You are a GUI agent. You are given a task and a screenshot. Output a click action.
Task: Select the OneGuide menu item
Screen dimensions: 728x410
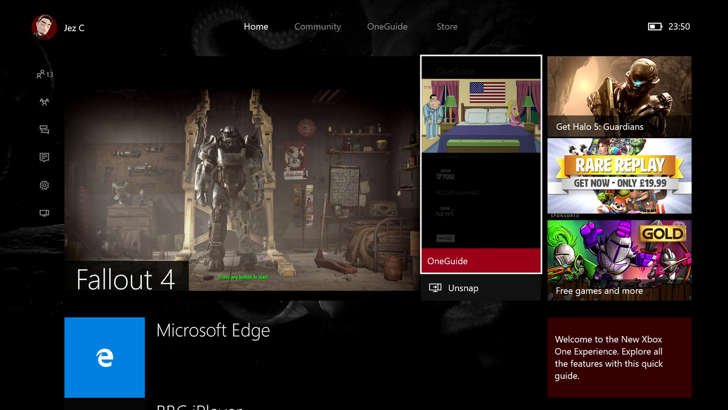(x=387, y=26)
